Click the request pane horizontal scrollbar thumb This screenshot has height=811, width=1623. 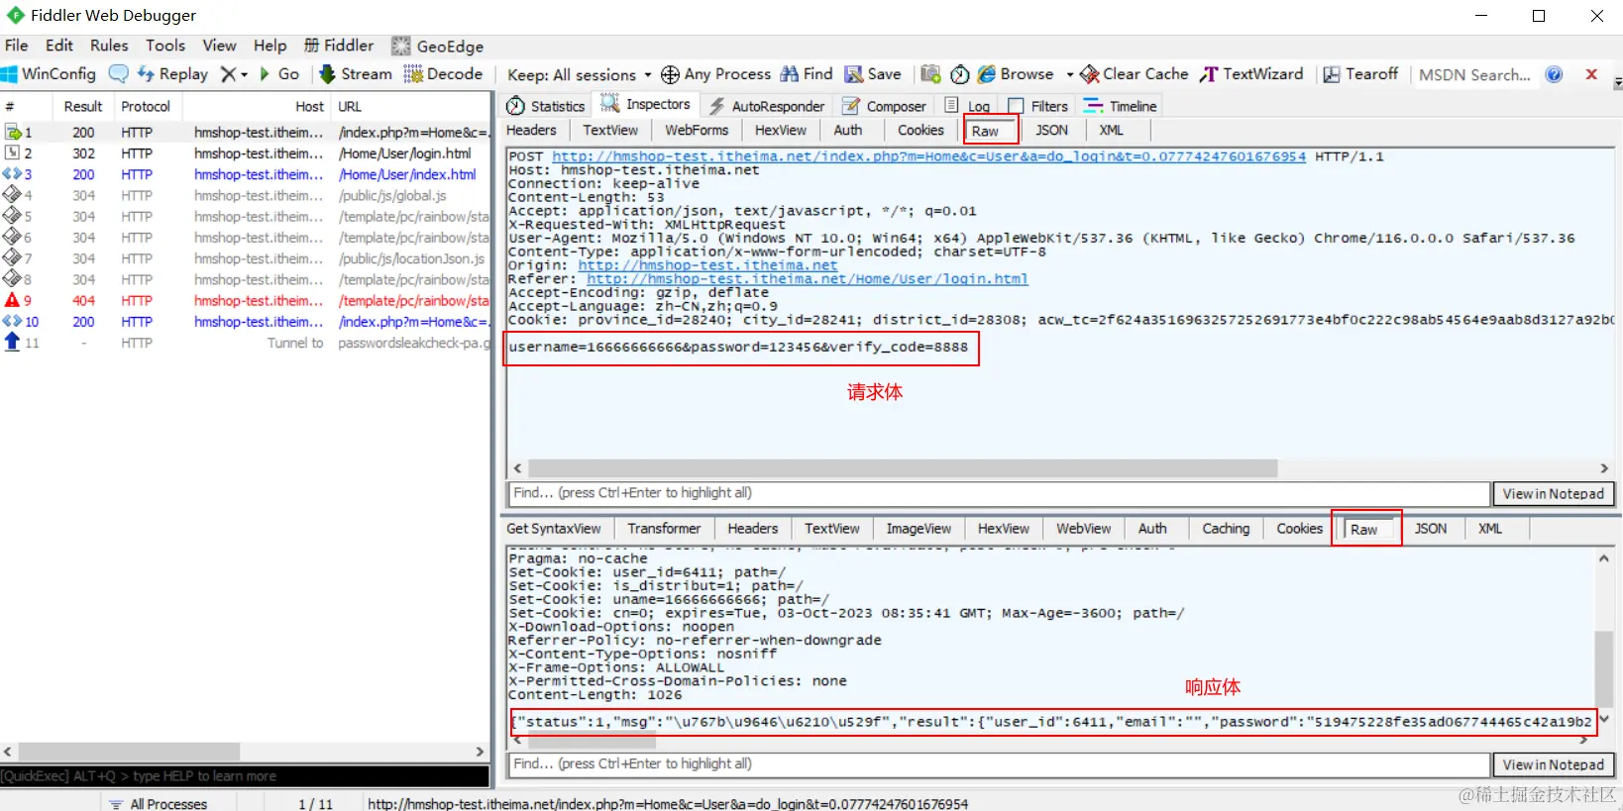[903, 468]
